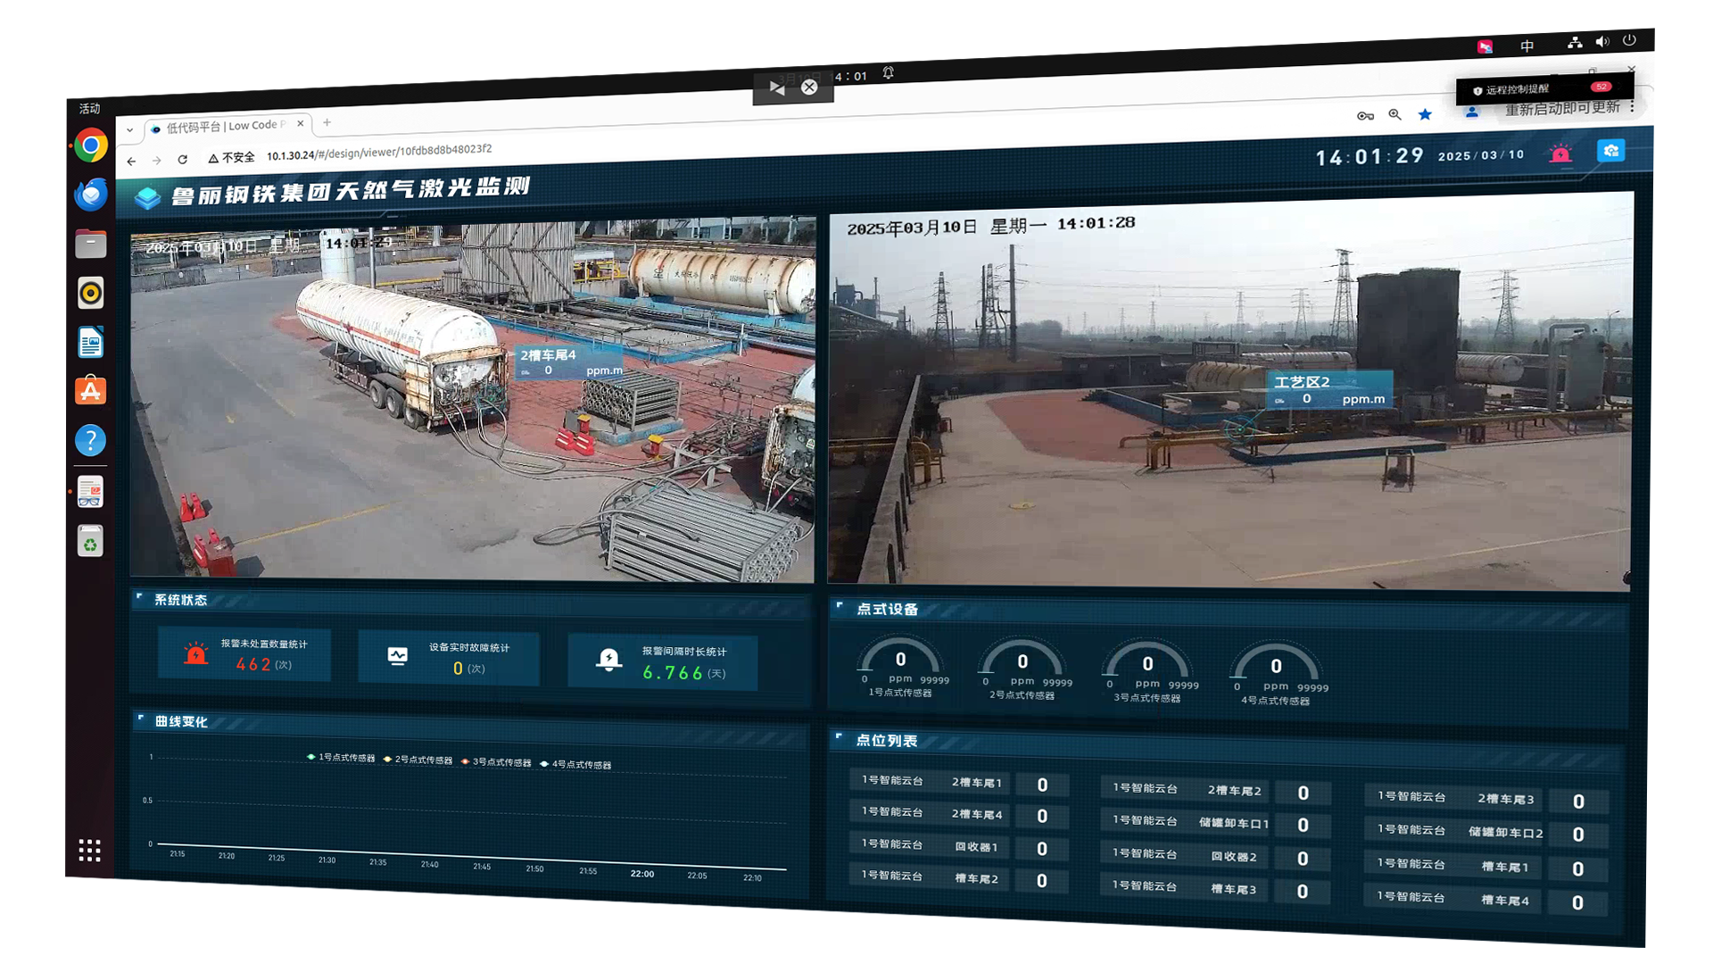Open the blue cloud settings icon
Viewport: 1713px width, 964px height.
1610,151
